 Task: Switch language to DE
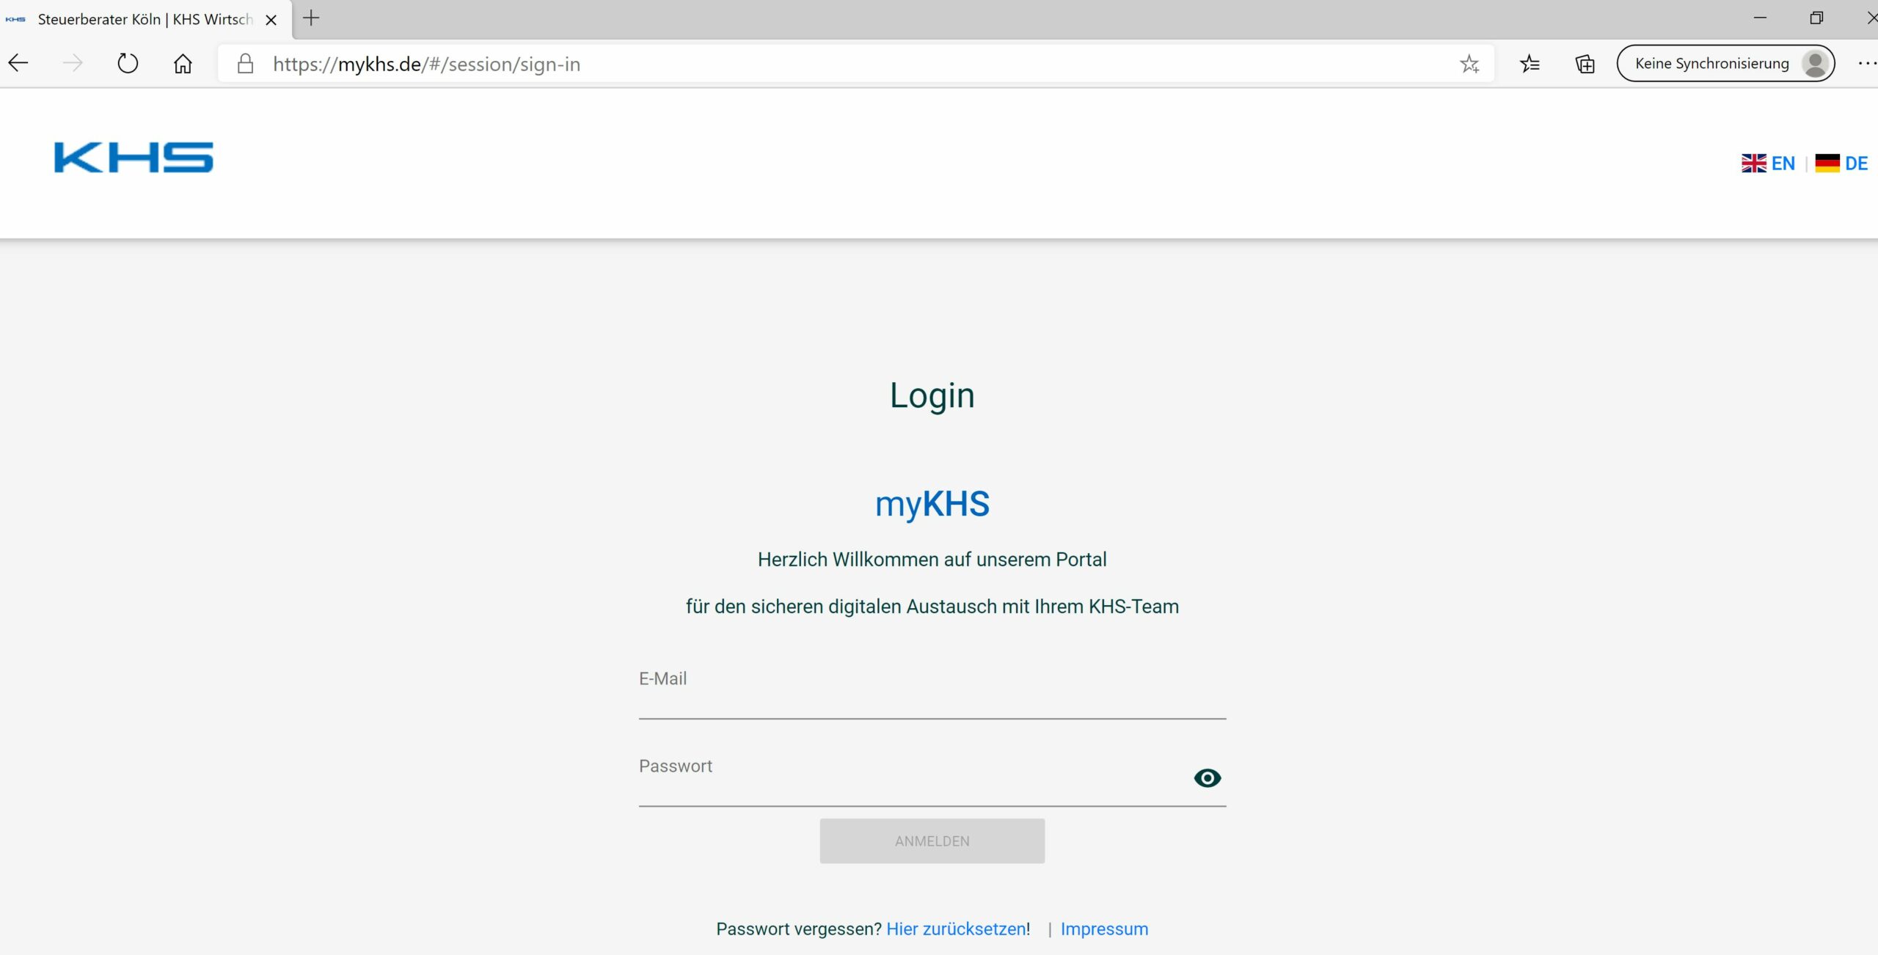point(1856,163)
